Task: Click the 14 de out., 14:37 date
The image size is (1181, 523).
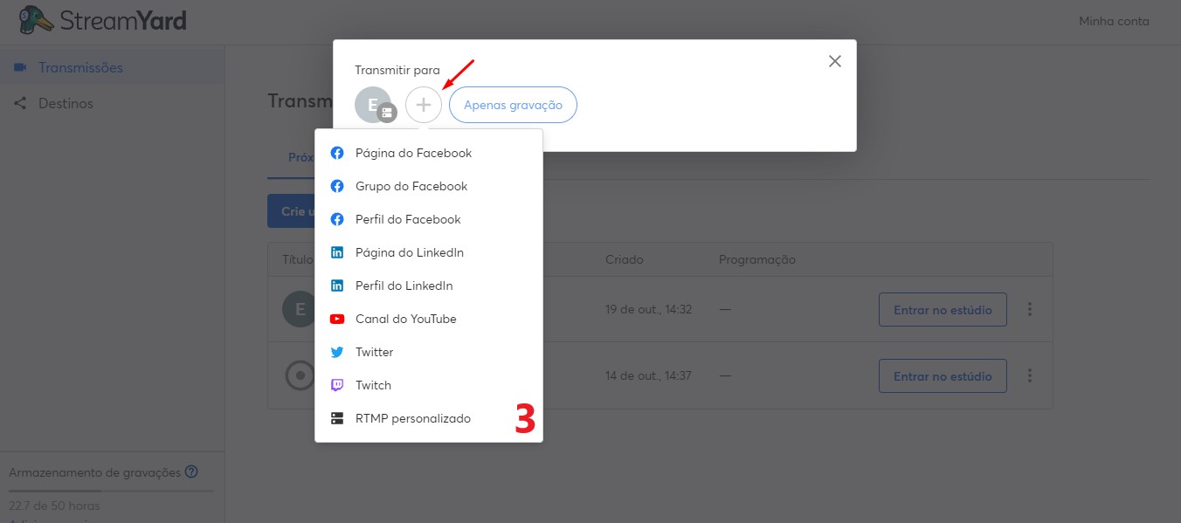Action: tap(648, 376)
